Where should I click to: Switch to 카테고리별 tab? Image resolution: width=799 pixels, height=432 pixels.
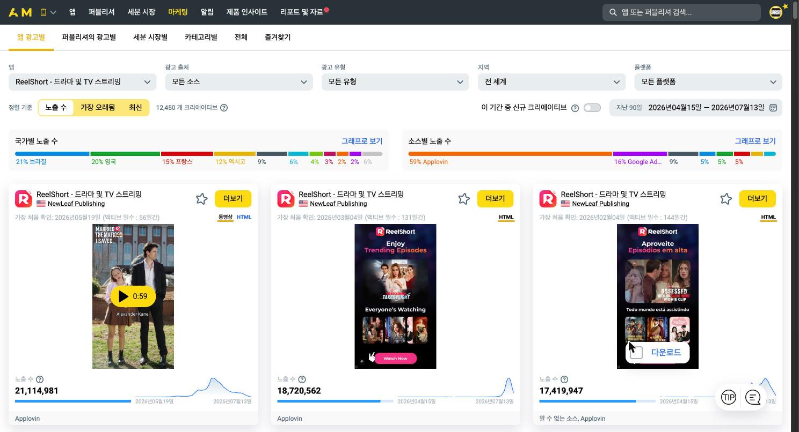[x=201, y=38]
